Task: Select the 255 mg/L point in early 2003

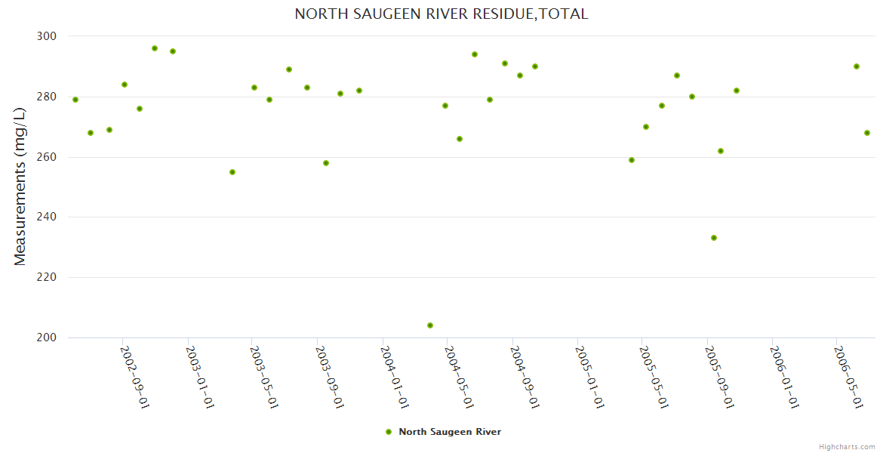Action: point(232,172)
